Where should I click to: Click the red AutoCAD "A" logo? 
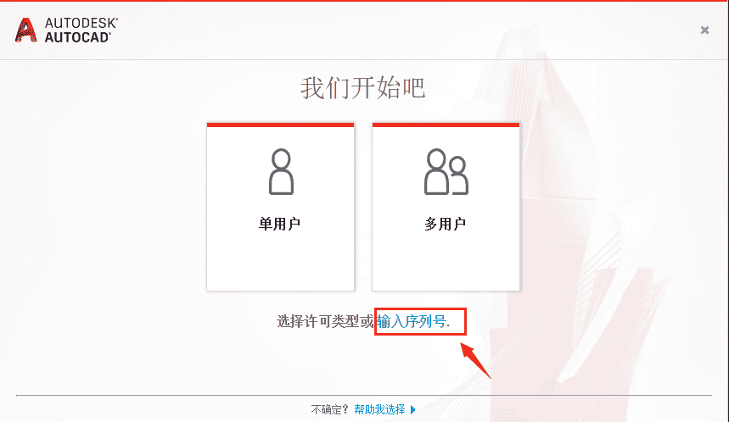[x=26, y=31]
